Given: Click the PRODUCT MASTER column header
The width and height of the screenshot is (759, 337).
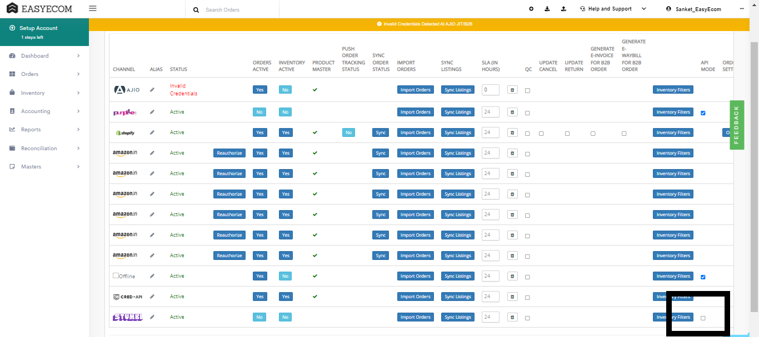Looking at the screenshot, I should tap(323, 66).
